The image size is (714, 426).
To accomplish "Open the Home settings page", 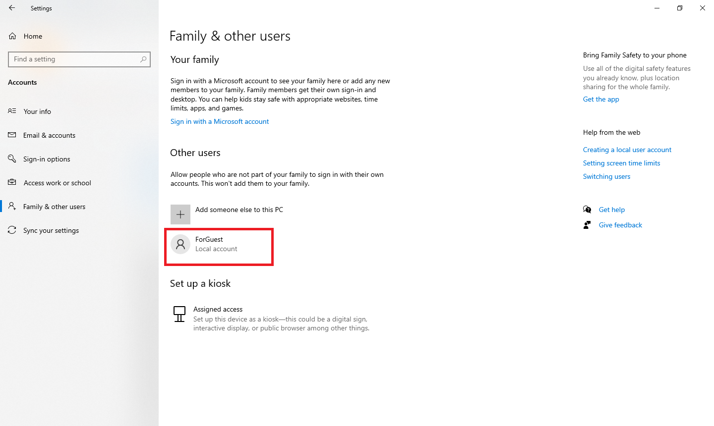I will 33,36.
